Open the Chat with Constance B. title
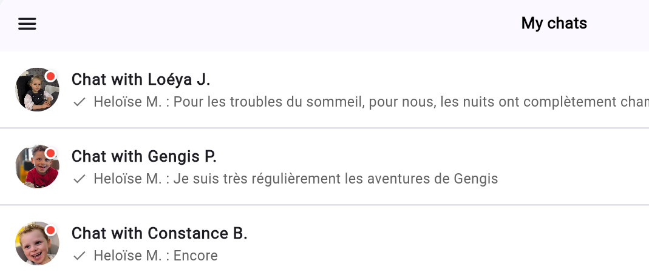The width and height of the screenshot is (649, 278). click(159, 233)
